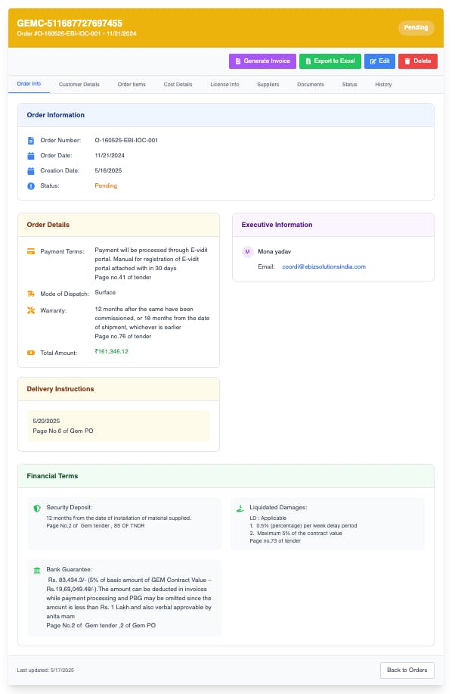The width and height of the screenshot is (455, 694).
Task: Go to the Suppliers tab
Action: [268, 84]
